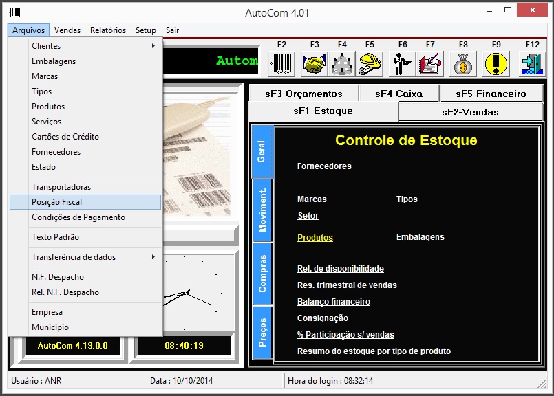The width and height of the screenshot is (554, 396).
Task: Choose Texto Padrão menu entry
Action: point(85,237)
